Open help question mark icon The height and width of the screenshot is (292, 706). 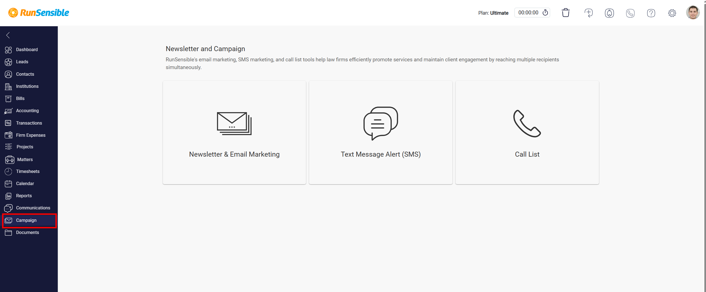651,13
